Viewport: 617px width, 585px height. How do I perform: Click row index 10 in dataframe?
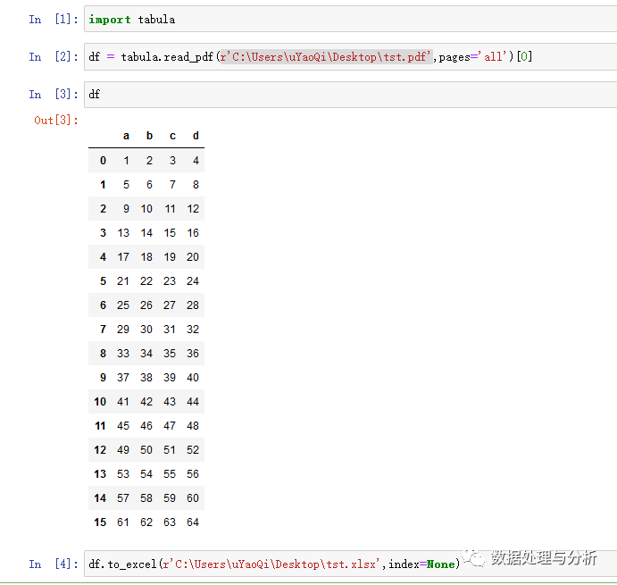(x=100, y=402)
